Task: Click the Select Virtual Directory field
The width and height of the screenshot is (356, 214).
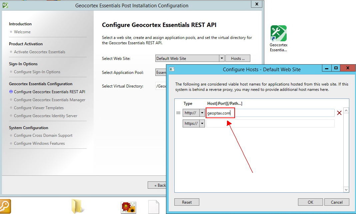Action: (x=161, y=86)
